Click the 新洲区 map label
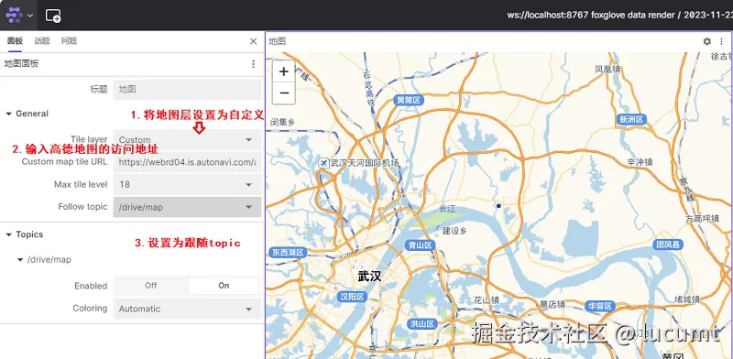The image size is (733, 359). (x=631, y=119)
